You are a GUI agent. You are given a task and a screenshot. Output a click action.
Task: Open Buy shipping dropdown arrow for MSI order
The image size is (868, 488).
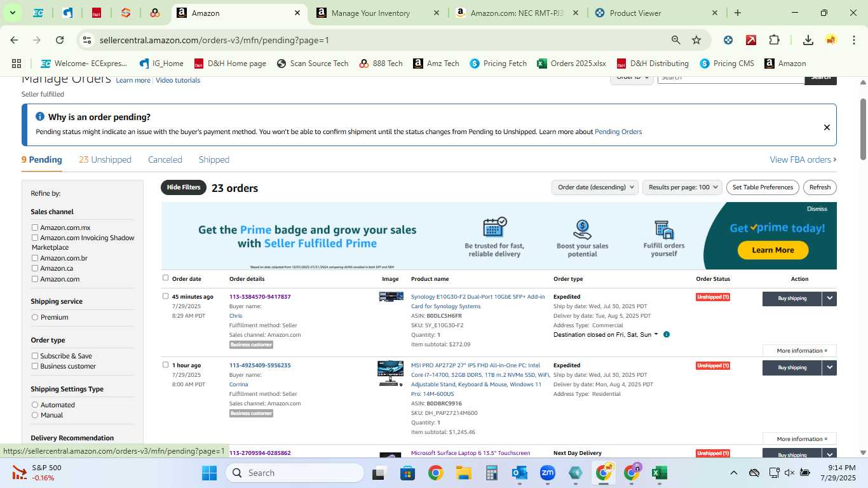[829, 367]
